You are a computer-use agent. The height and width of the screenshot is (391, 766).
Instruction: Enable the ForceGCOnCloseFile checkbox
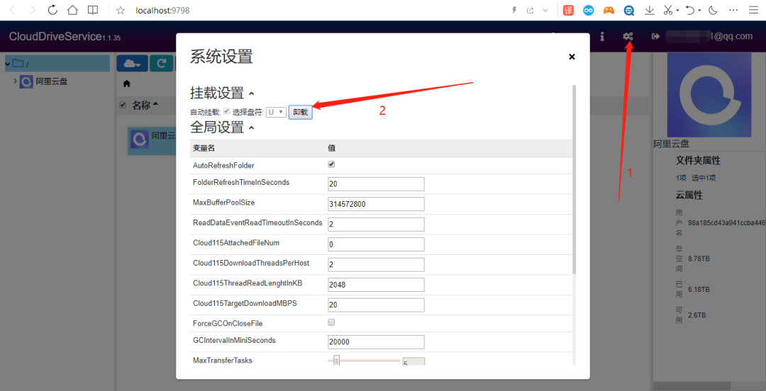pyautogui.click(x=331, y=322)
